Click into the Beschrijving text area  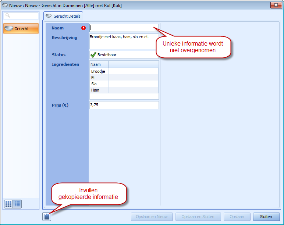coord(124,41)
